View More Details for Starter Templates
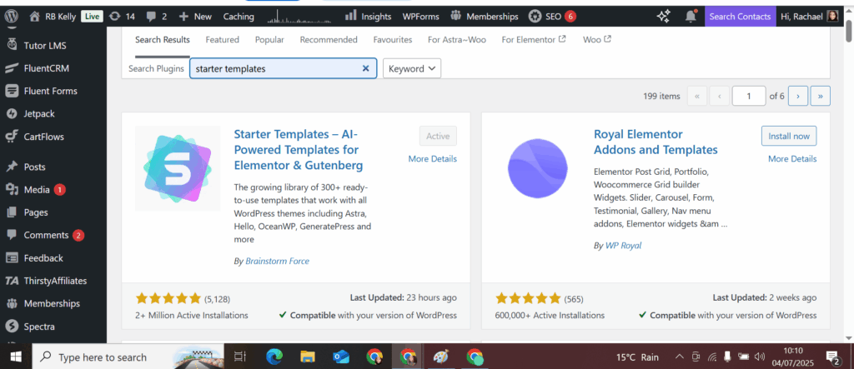This screenshot has height=369, width=854. [433, 159]
